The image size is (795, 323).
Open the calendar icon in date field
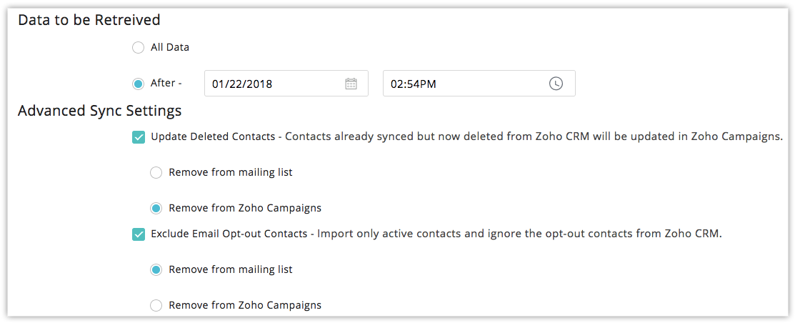[x=351, y=84]
